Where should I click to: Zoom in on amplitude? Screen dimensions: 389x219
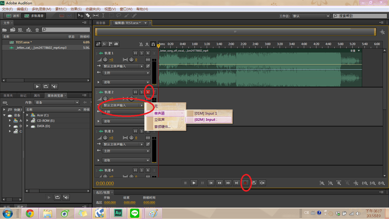(x=322, y=183)
